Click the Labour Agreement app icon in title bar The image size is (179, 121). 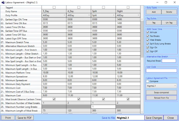pyautogui.click(x=3, y=2)
